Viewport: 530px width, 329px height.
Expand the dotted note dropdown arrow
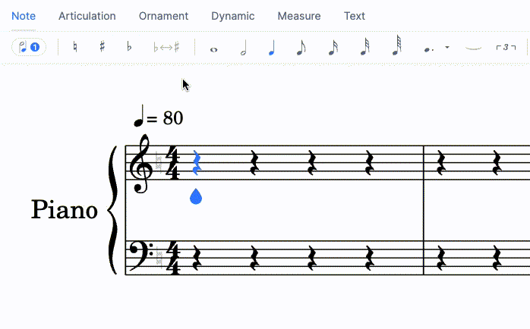[447, 48]
